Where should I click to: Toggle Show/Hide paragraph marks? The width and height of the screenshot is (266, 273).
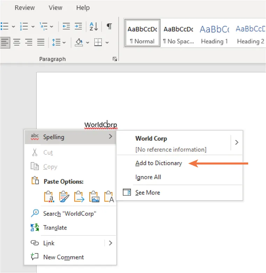click(109, 26)
